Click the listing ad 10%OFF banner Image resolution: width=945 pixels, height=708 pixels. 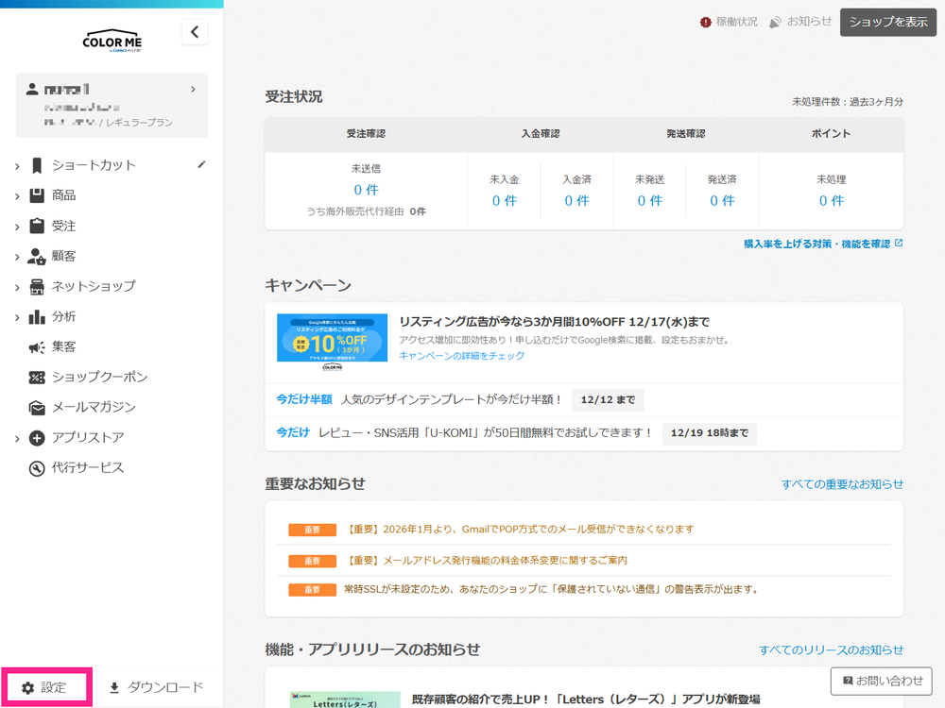tap(332, 338)
